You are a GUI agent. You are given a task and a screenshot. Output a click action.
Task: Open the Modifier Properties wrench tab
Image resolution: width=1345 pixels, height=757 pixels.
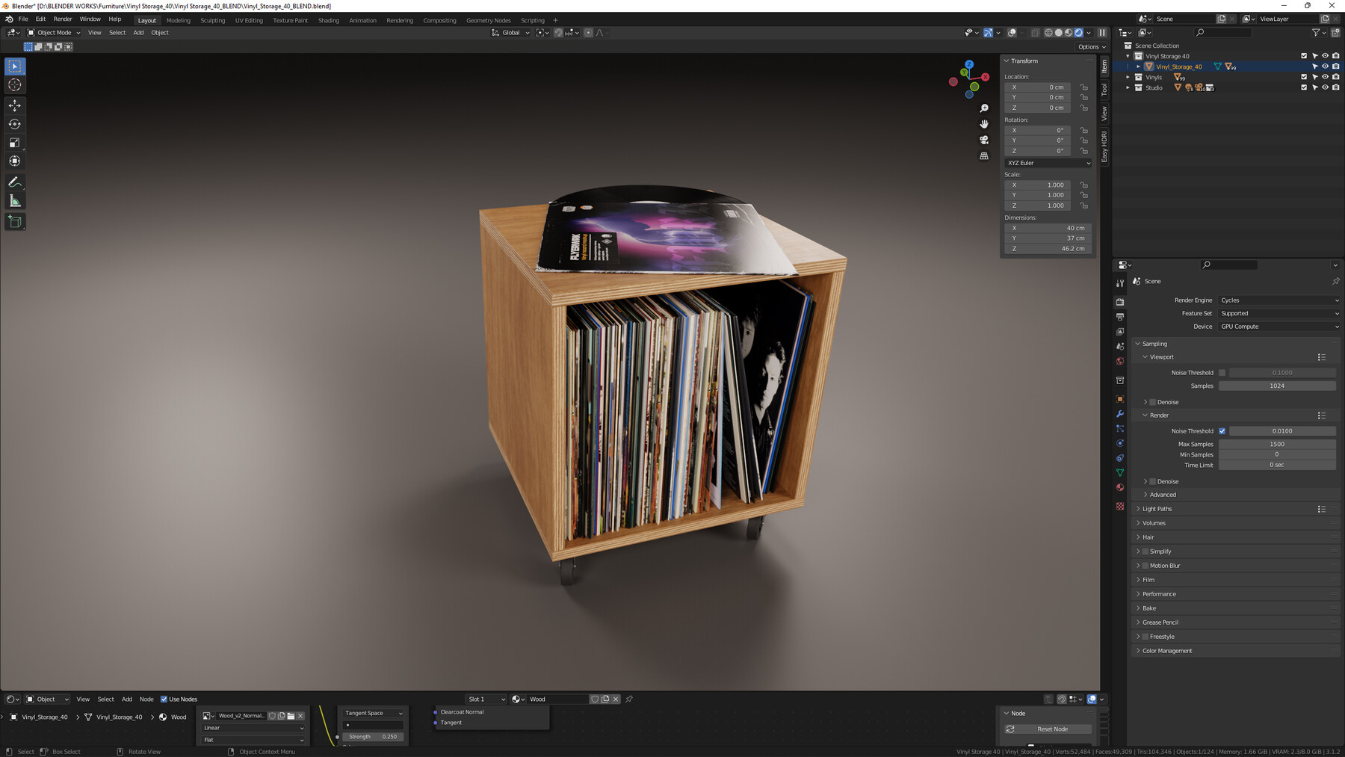pos(1119,414)
